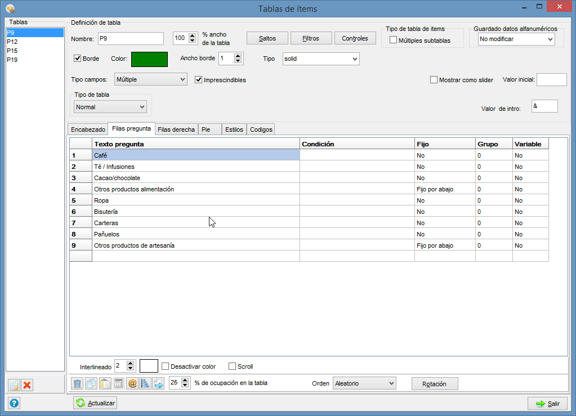Switch to the Filas pregunta tab
Viewport: 576px width, 416px height.
click(x=132, y=128)
